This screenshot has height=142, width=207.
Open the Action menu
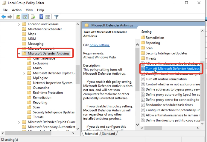click(x=17, y=10)
